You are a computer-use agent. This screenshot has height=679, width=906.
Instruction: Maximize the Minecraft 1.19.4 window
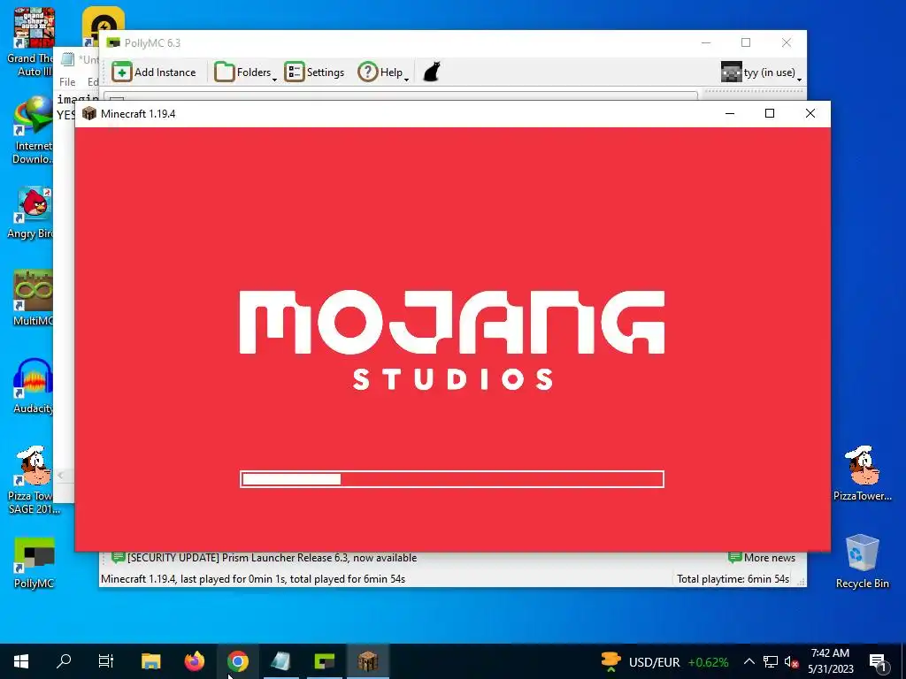(x=770, y=113)
